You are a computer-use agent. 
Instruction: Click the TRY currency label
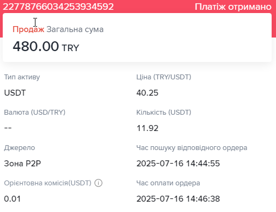pos(70,48)
